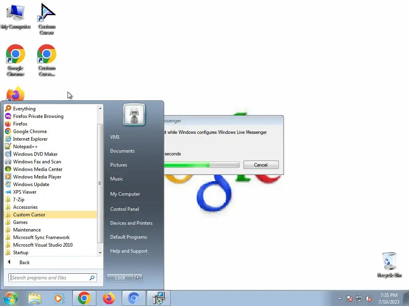The image size is (409, 306).
Task: Switch to Firefox in the taskbar
Action: 109,298
